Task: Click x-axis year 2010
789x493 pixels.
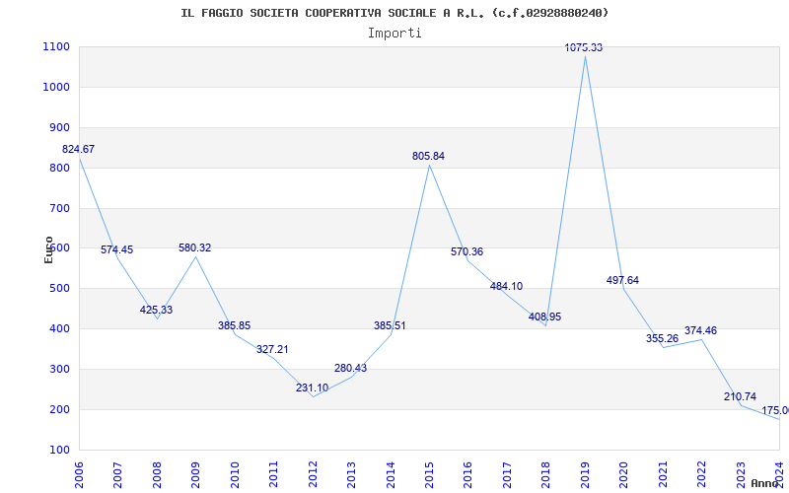Action: pyautogui.click(x=235, y=474)
